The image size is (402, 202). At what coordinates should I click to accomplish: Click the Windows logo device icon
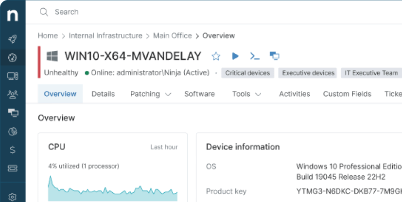pyautogui.click(x=52, y=56)
